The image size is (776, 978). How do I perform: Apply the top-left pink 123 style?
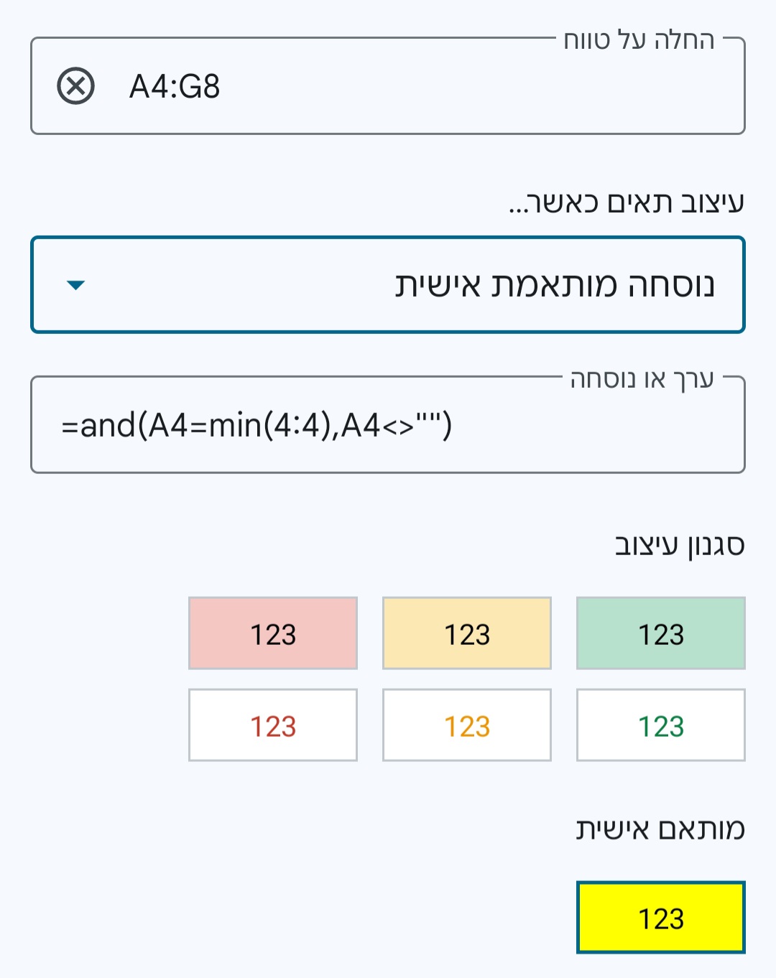coord(272,633)
